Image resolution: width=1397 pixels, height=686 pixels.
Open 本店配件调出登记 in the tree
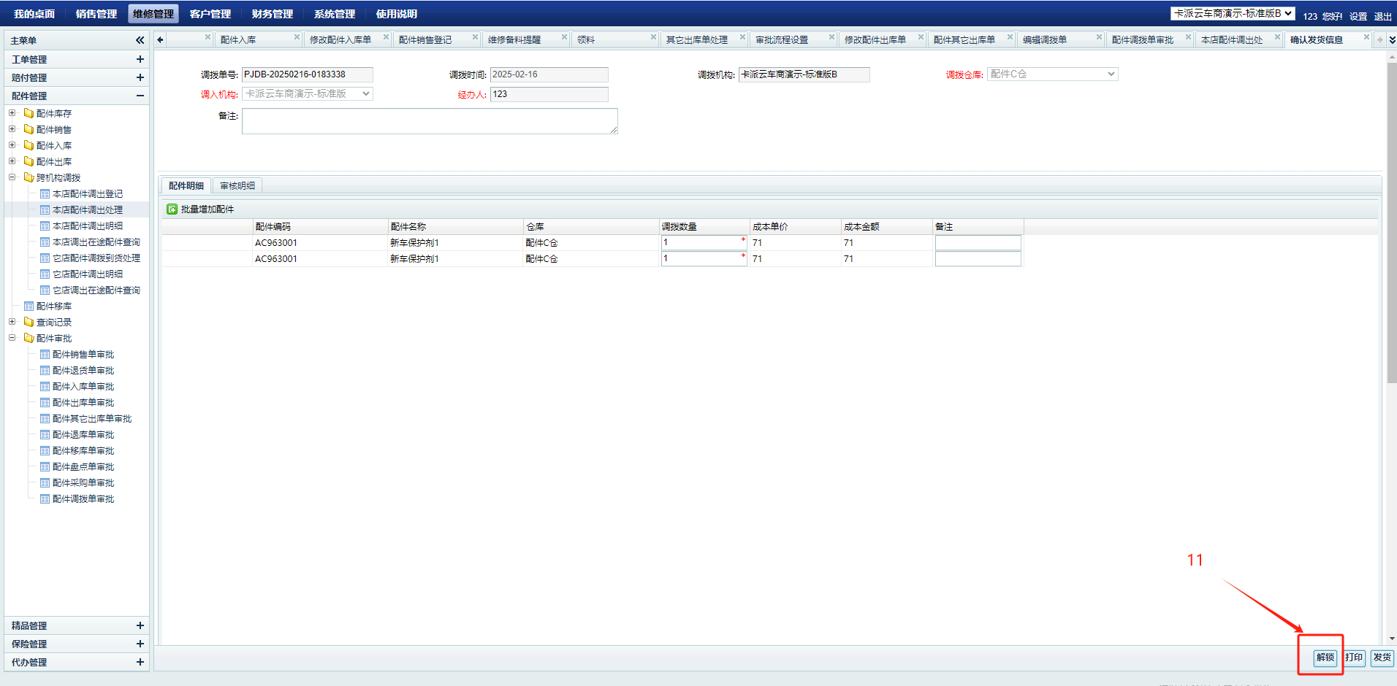click(87, 194)
